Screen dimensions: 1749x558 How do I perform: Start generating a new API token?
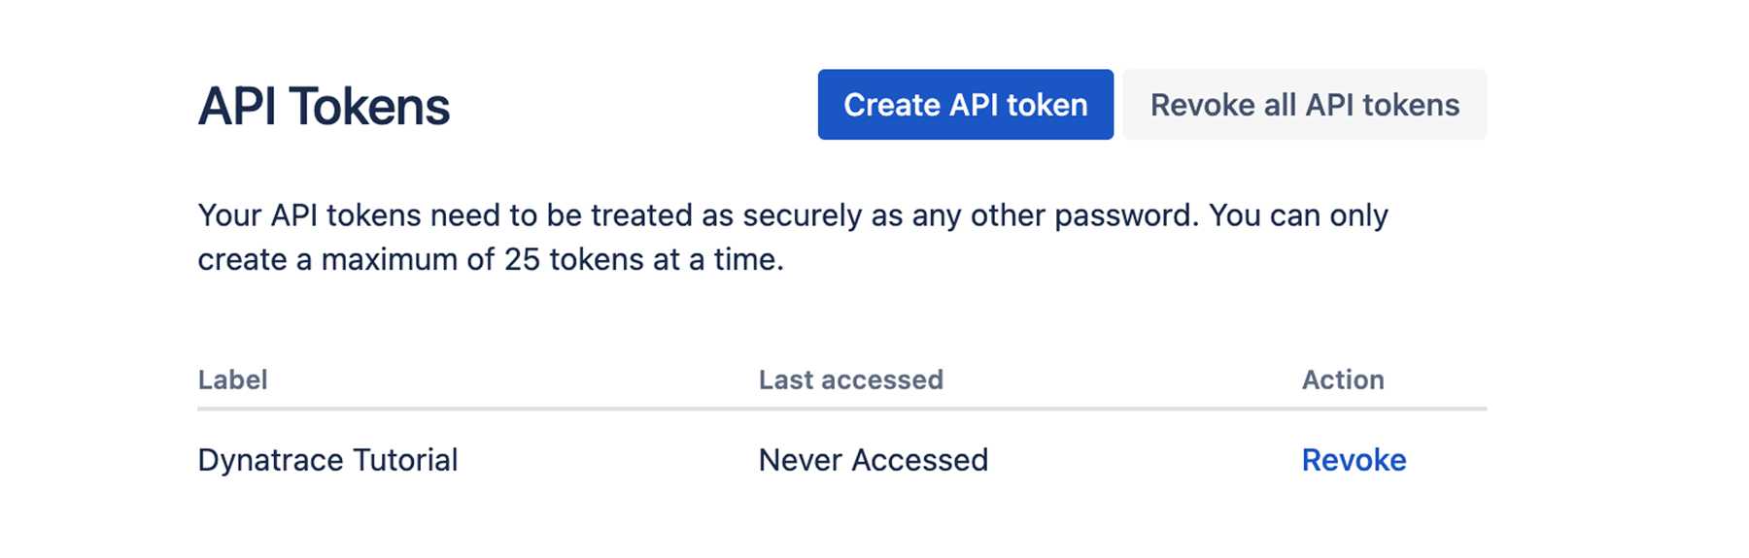(x=965, y=105)
